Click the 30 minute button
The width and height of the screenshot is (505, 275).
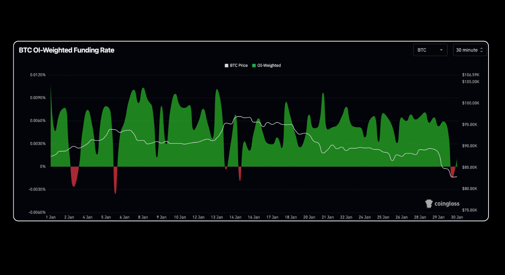click(x=468, y=50)
